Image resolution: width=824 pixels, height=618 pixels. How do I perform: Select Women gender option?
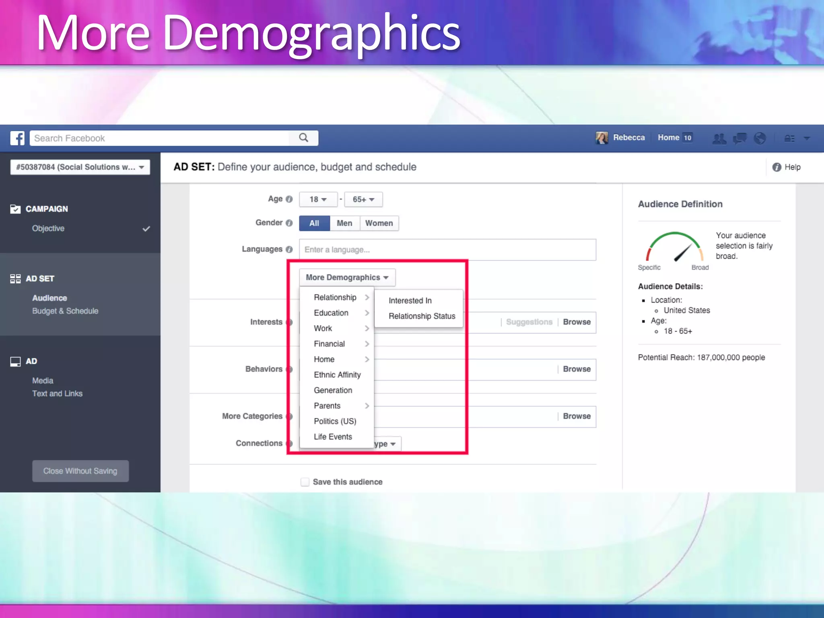tap(379, 223)
